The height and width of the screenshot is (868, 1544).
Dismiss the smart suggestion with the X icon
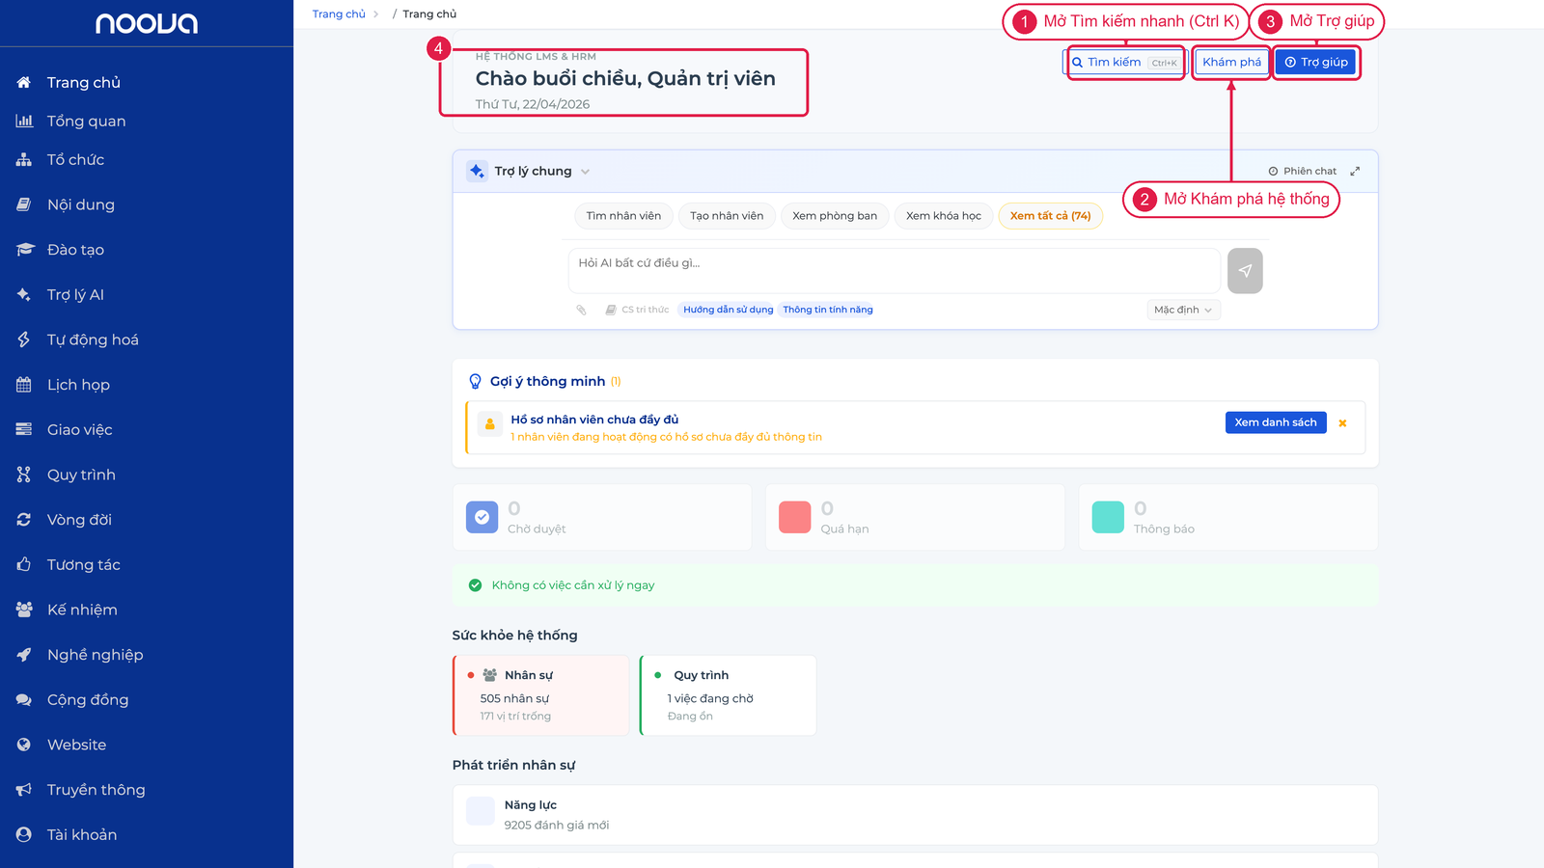pyautogui.click(x=1342, y=422)
